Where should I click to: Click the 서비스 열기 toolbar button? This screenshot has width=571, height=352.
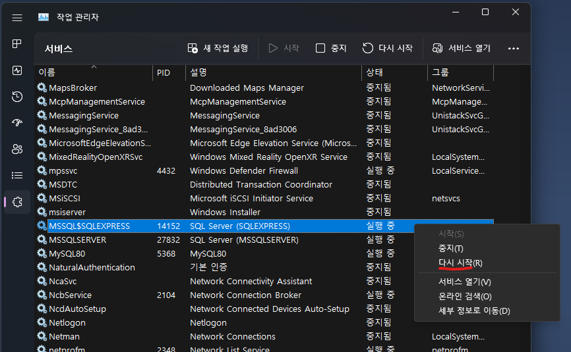(x=461, y=48)
